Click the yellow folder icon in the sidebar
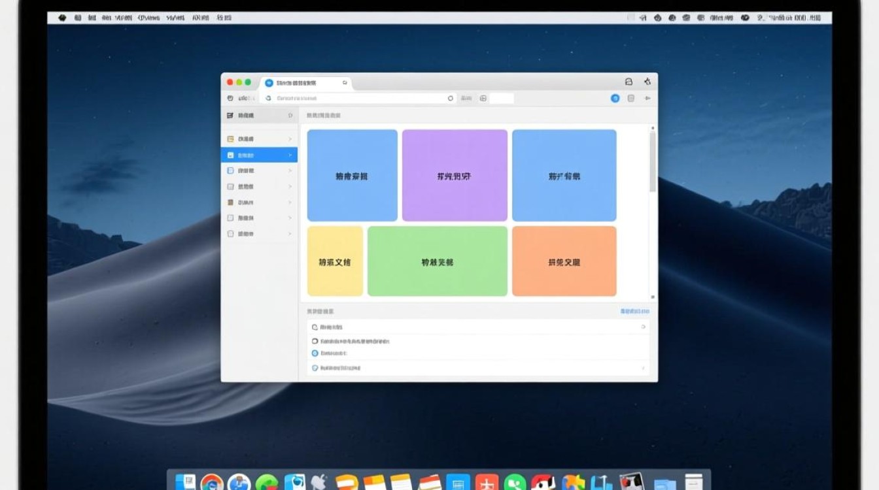 click(230, 139)
